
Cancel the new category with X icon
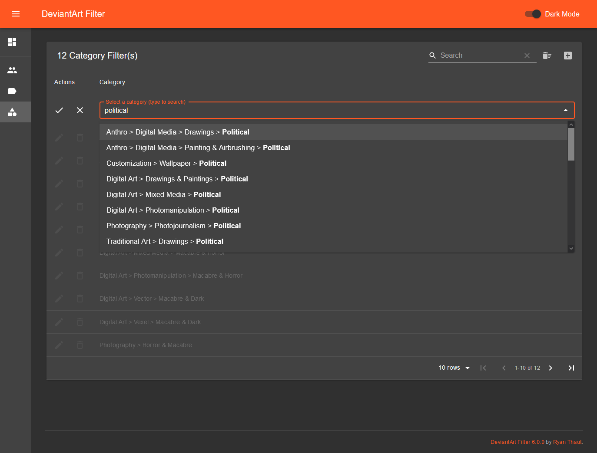pyautogui.click(x=80, y=110)
